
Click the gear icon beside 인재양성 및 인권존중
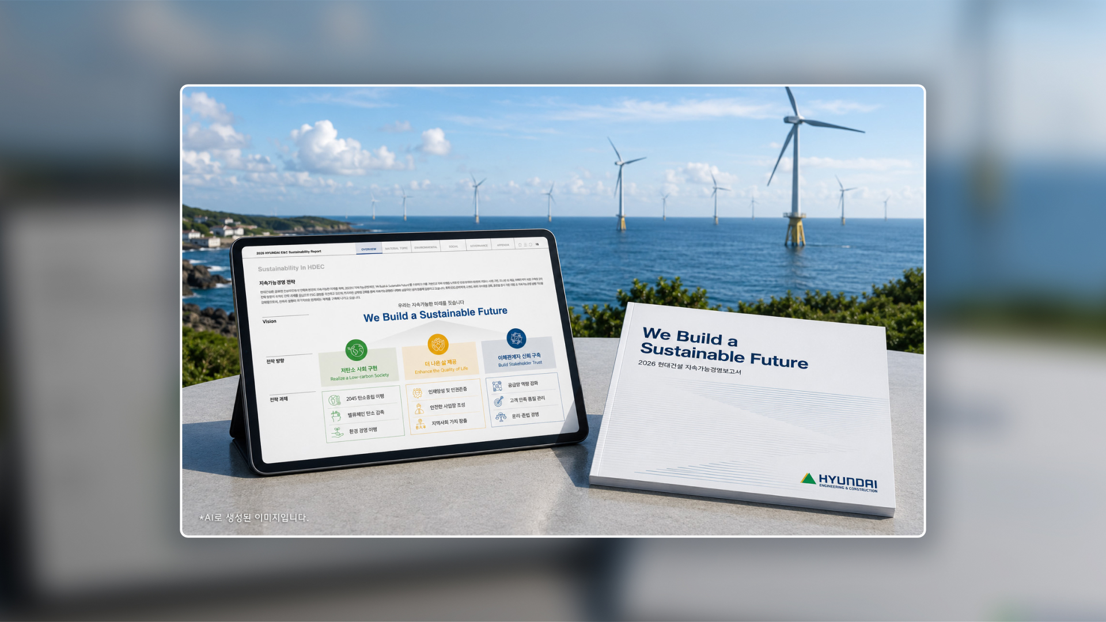pos(417,393)
